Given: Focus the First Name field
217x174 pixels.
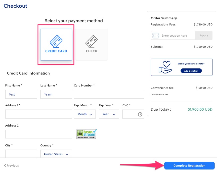Looking at the screenshot, I should [21, 94].
